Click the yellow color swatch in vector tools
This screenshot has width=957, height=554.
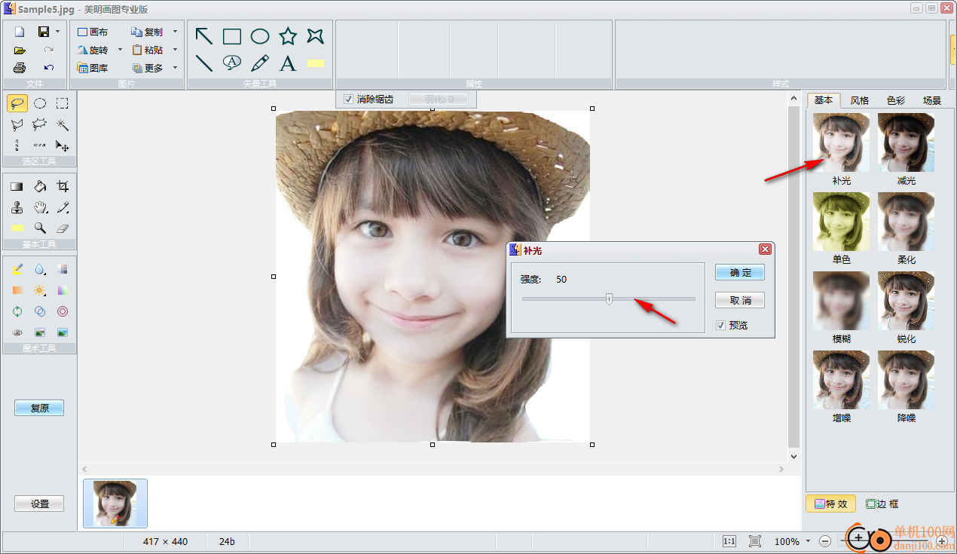[316, 63]
